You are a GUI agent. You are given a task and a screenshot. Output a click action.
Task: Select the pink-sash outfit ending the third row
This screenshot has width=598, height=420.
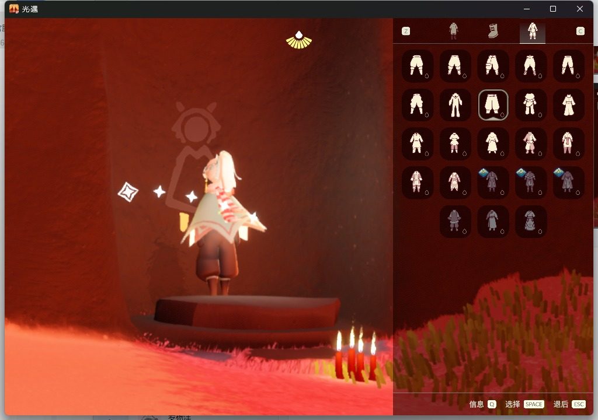pos(568,143)
